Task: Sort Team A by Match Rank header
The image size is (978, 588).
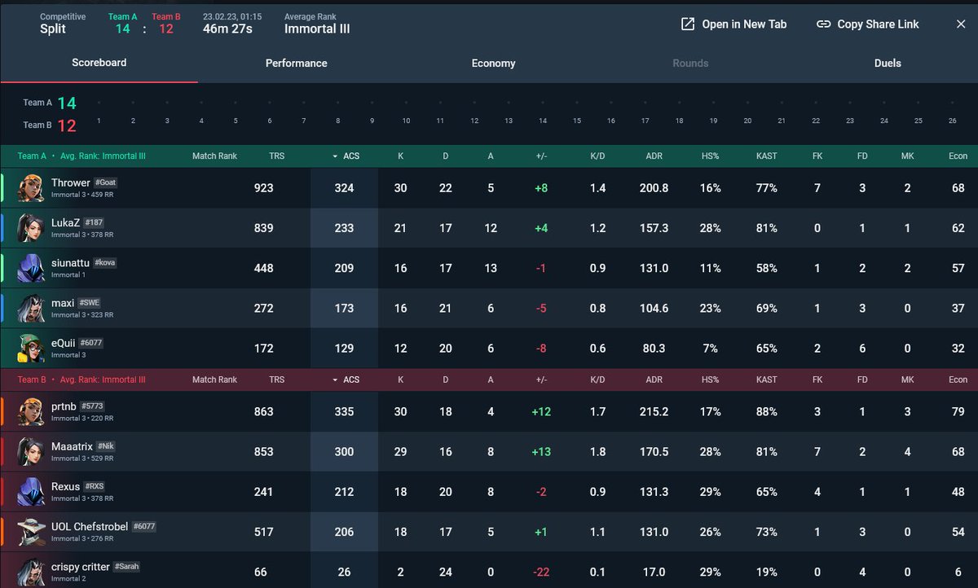Action: (x=214, y=156)
